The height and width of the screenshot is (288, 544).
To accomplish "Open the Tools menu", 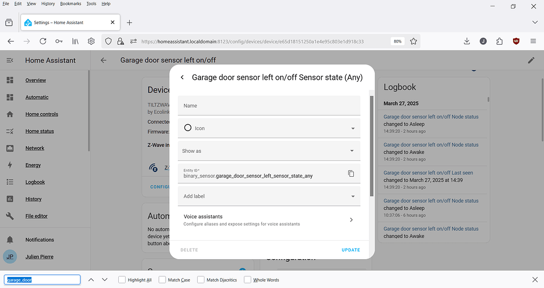I will pos(91,4).
